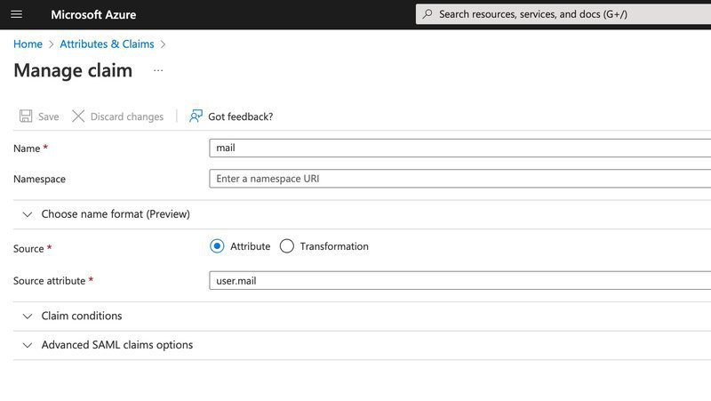The width and height of the screenshot is (711, 401).
Task: Select the Transformation radio button
Action: tap(286, 246)
